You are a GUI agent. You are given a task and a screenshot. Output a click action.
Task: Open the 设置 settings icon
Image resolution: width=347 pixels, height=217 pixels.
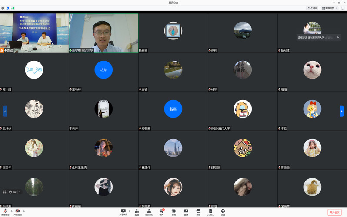[x=223, y=211]
